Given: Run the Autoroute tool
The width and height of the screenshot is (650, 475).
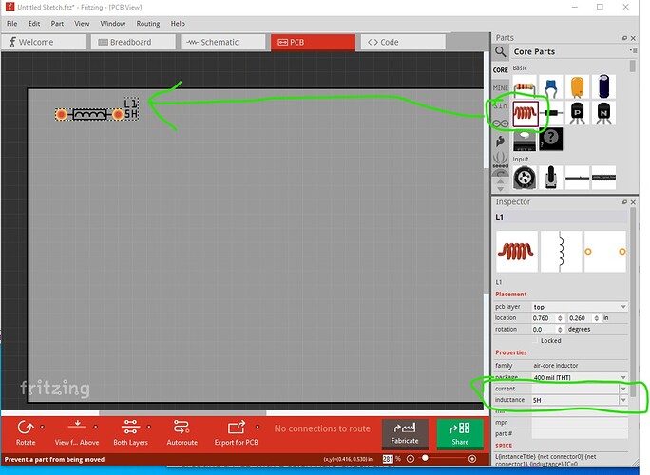Looking at the screenshot, I should (x=182, y=432).
